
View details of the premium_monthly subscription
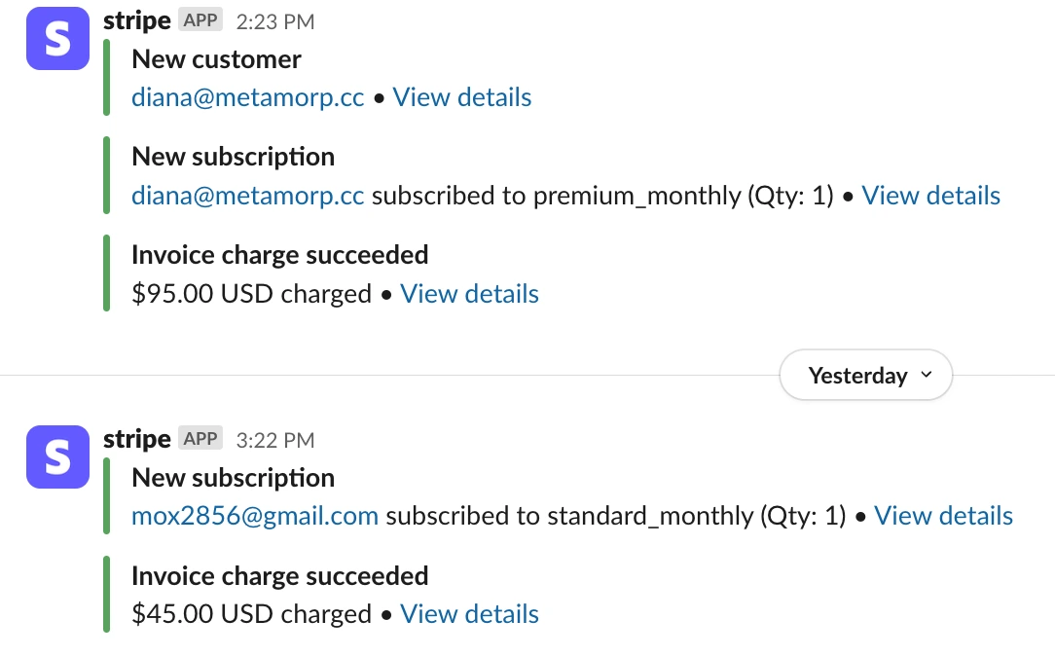click(x=931, y=196)
